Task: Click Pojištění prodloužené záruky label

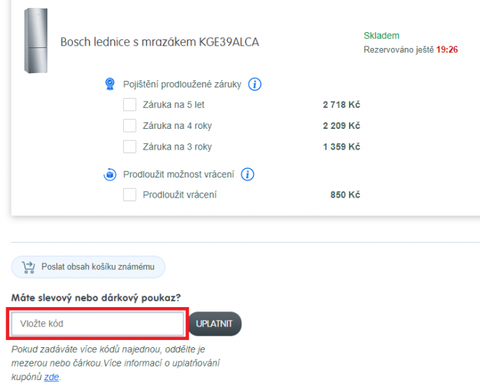Action: click(x=182, y=84)
